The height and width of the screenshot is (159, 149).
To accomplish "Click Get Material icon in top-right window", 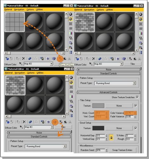I will [77, 59].
